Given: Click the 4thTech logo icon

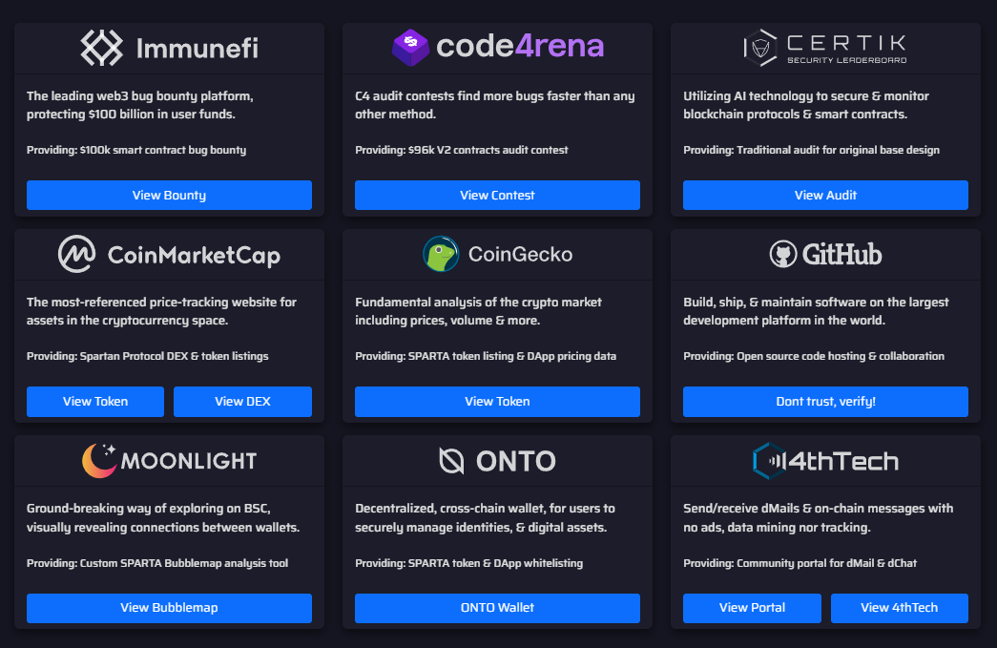Looking at the screenshot, I should 768,460.
